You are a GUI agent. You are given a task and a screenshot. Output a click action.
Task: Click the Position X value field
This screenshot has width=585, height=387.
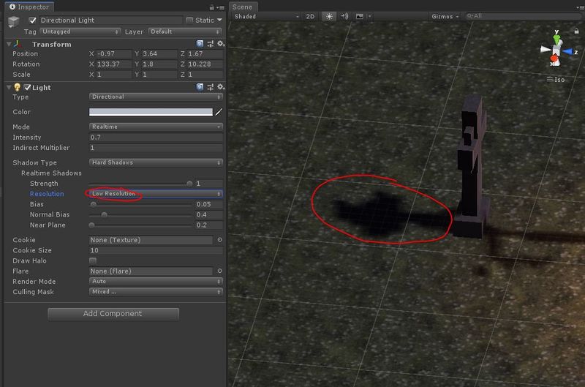[114, 53]
